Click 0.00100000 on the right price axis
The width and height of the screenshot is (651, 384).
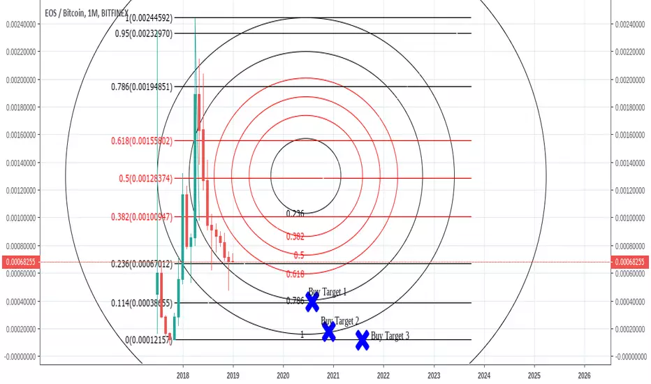point(630,218)
